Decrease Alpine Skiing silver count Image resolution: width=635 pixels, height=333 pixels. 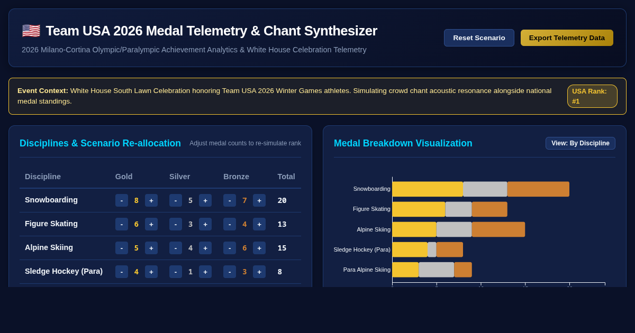pyautogui.click(x=176, y=248)
